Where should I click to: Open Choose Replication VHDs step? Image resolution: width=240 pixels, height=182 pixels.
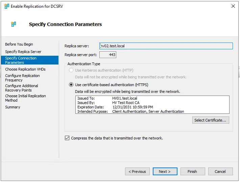click(25, 69)
